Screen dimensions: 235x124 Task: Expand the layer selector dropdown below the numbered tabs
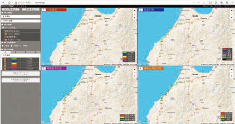pos(21,55)
